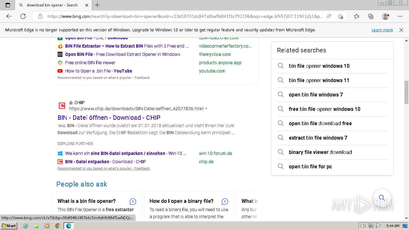409x230 pixels.
Task: Search related 'extract bin file windows 7'
Action: coord(332,138)
